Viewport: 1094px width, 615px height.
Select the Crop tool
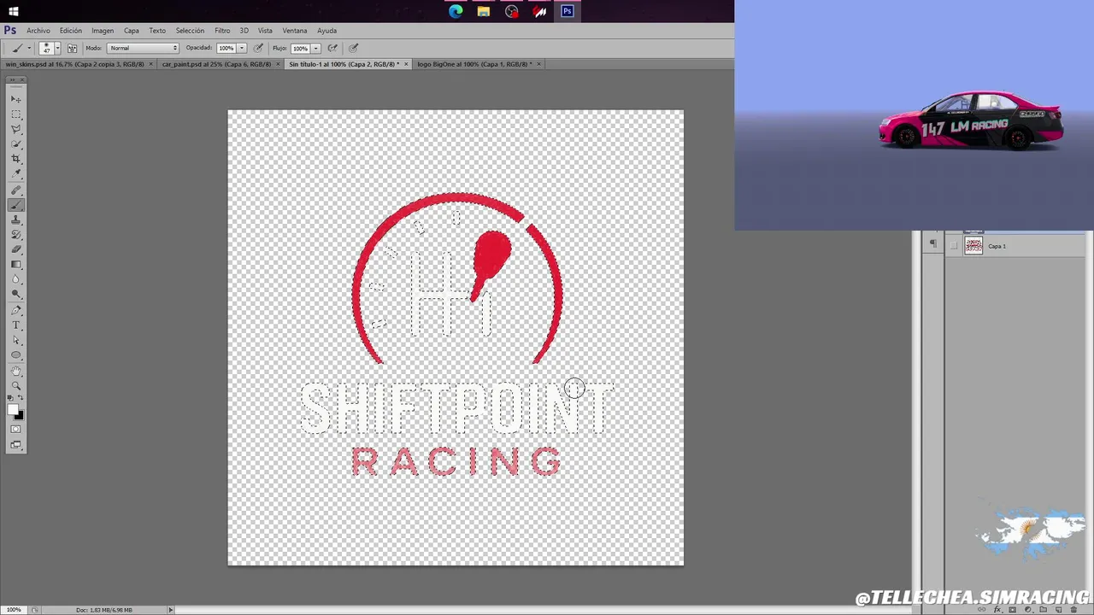16,160
